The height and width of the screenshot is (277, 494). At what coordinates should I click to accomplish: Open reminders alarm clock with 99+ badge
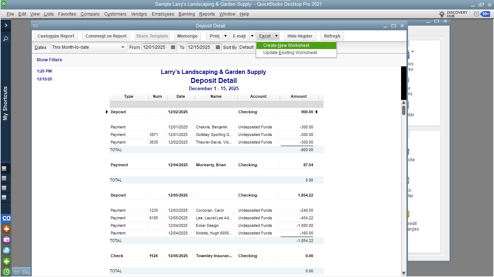click(481, 14)
